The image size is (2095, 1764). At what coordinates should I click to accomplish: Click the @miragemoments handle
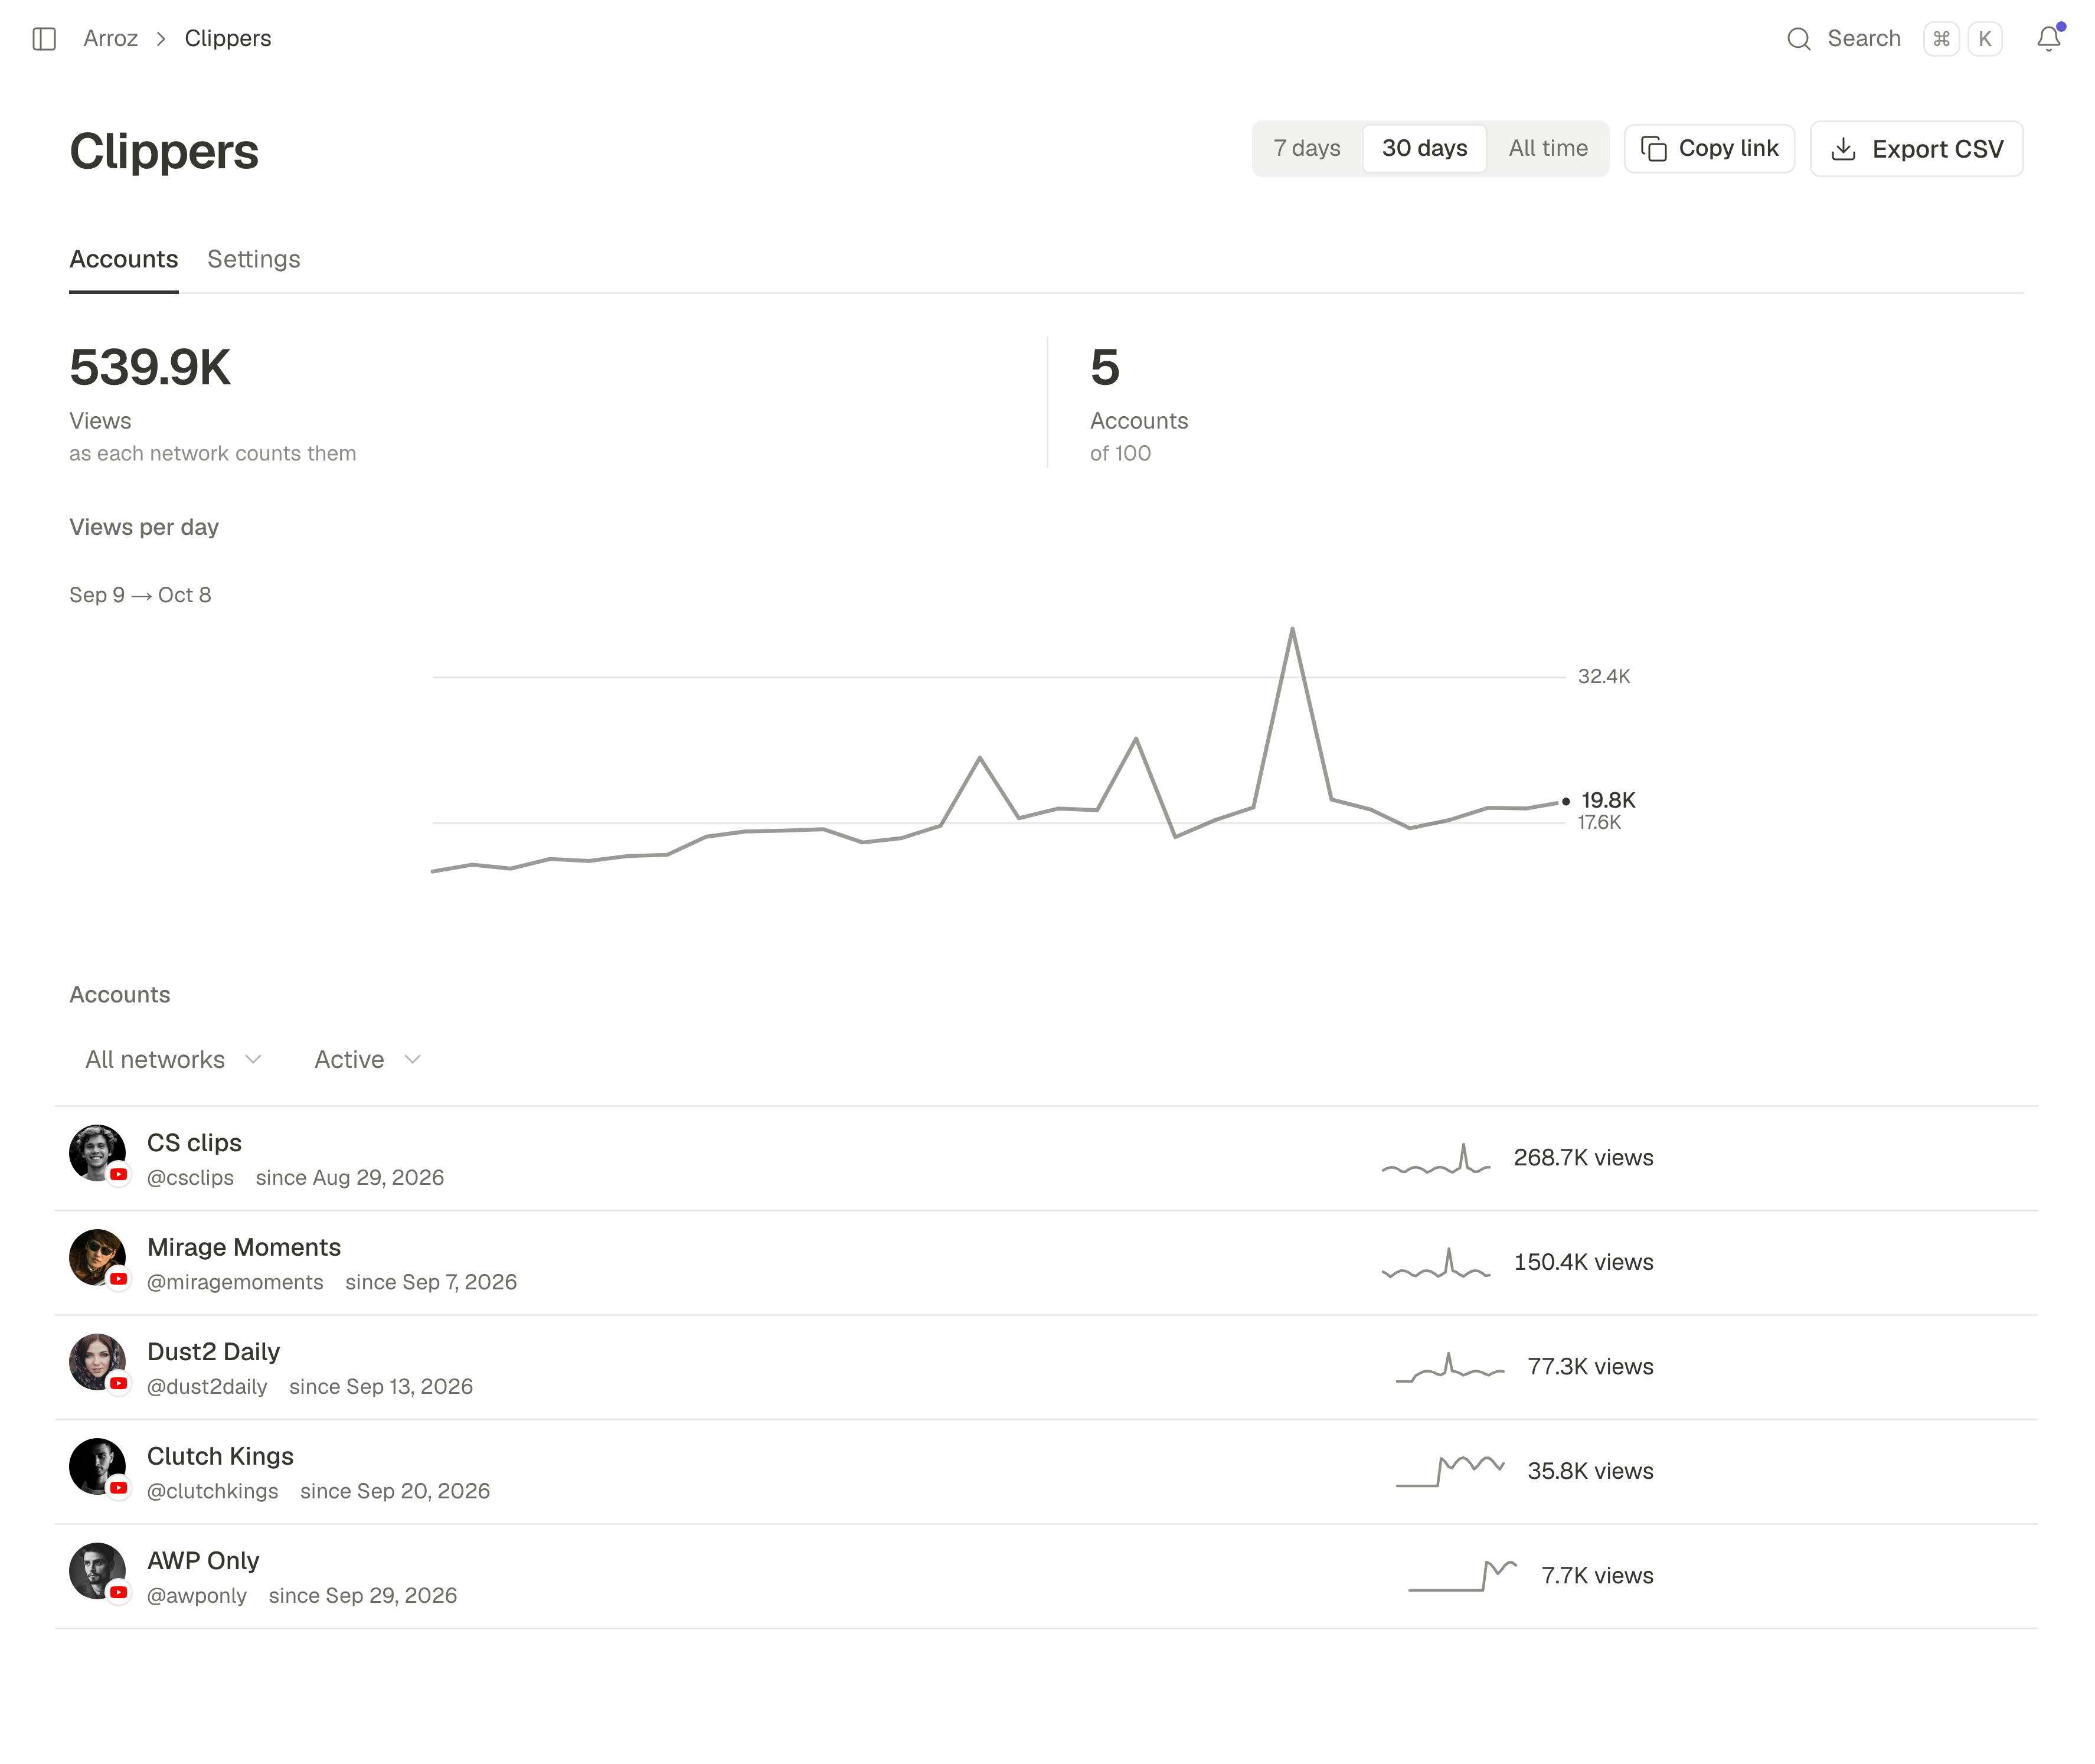235,1282
